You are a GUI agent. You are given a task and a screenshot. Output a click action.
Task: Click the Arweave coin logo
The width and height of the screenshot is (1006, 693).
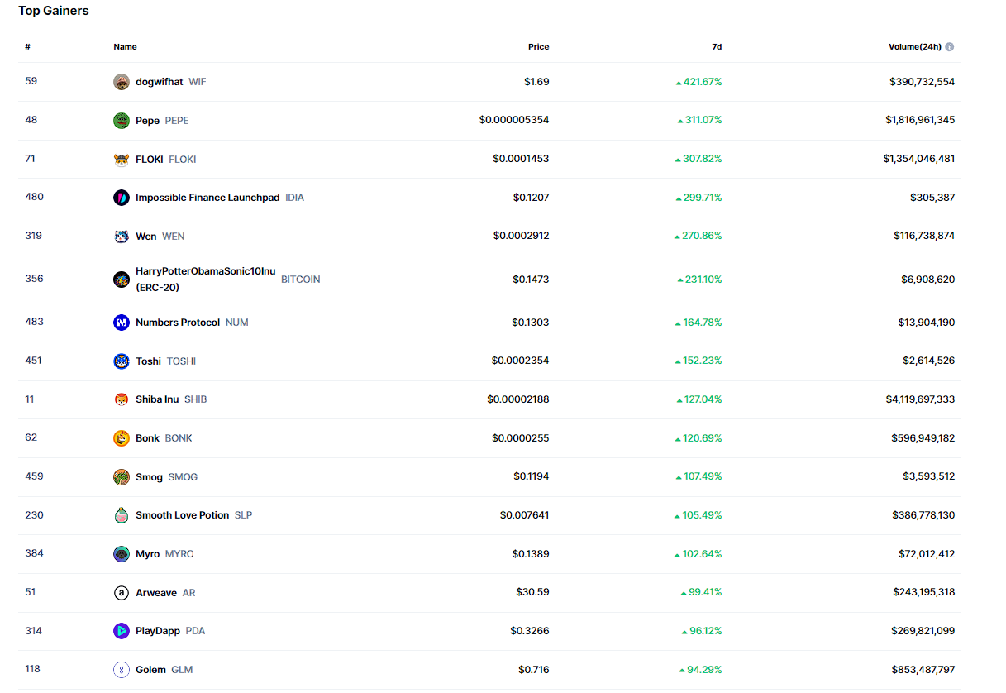click(x=122, y=593)
